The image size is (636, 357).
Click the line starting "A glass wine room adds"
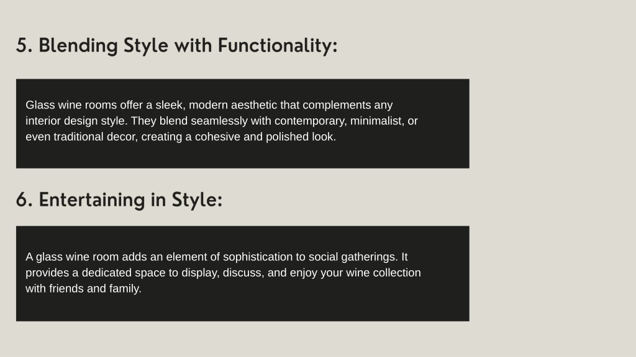217,257
